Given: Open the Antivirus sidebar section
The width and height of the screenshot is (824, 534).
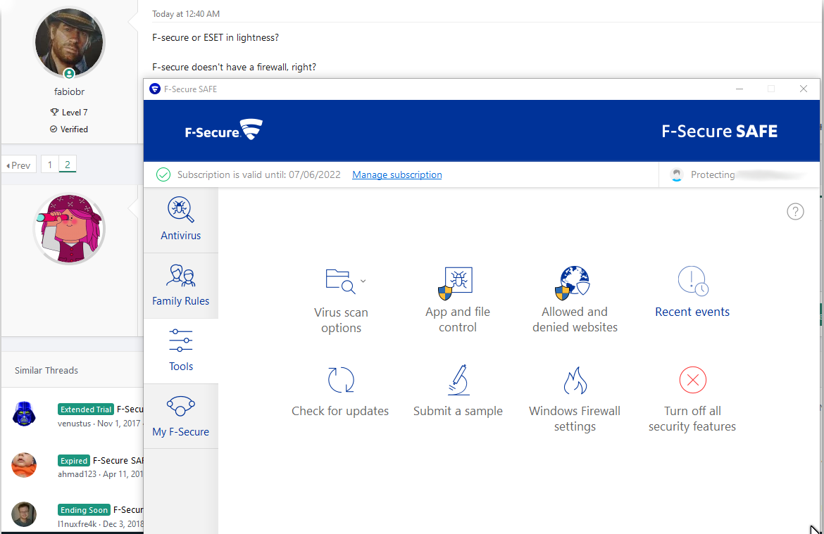Looking at the screenshot, I should [x=181, y=220].
